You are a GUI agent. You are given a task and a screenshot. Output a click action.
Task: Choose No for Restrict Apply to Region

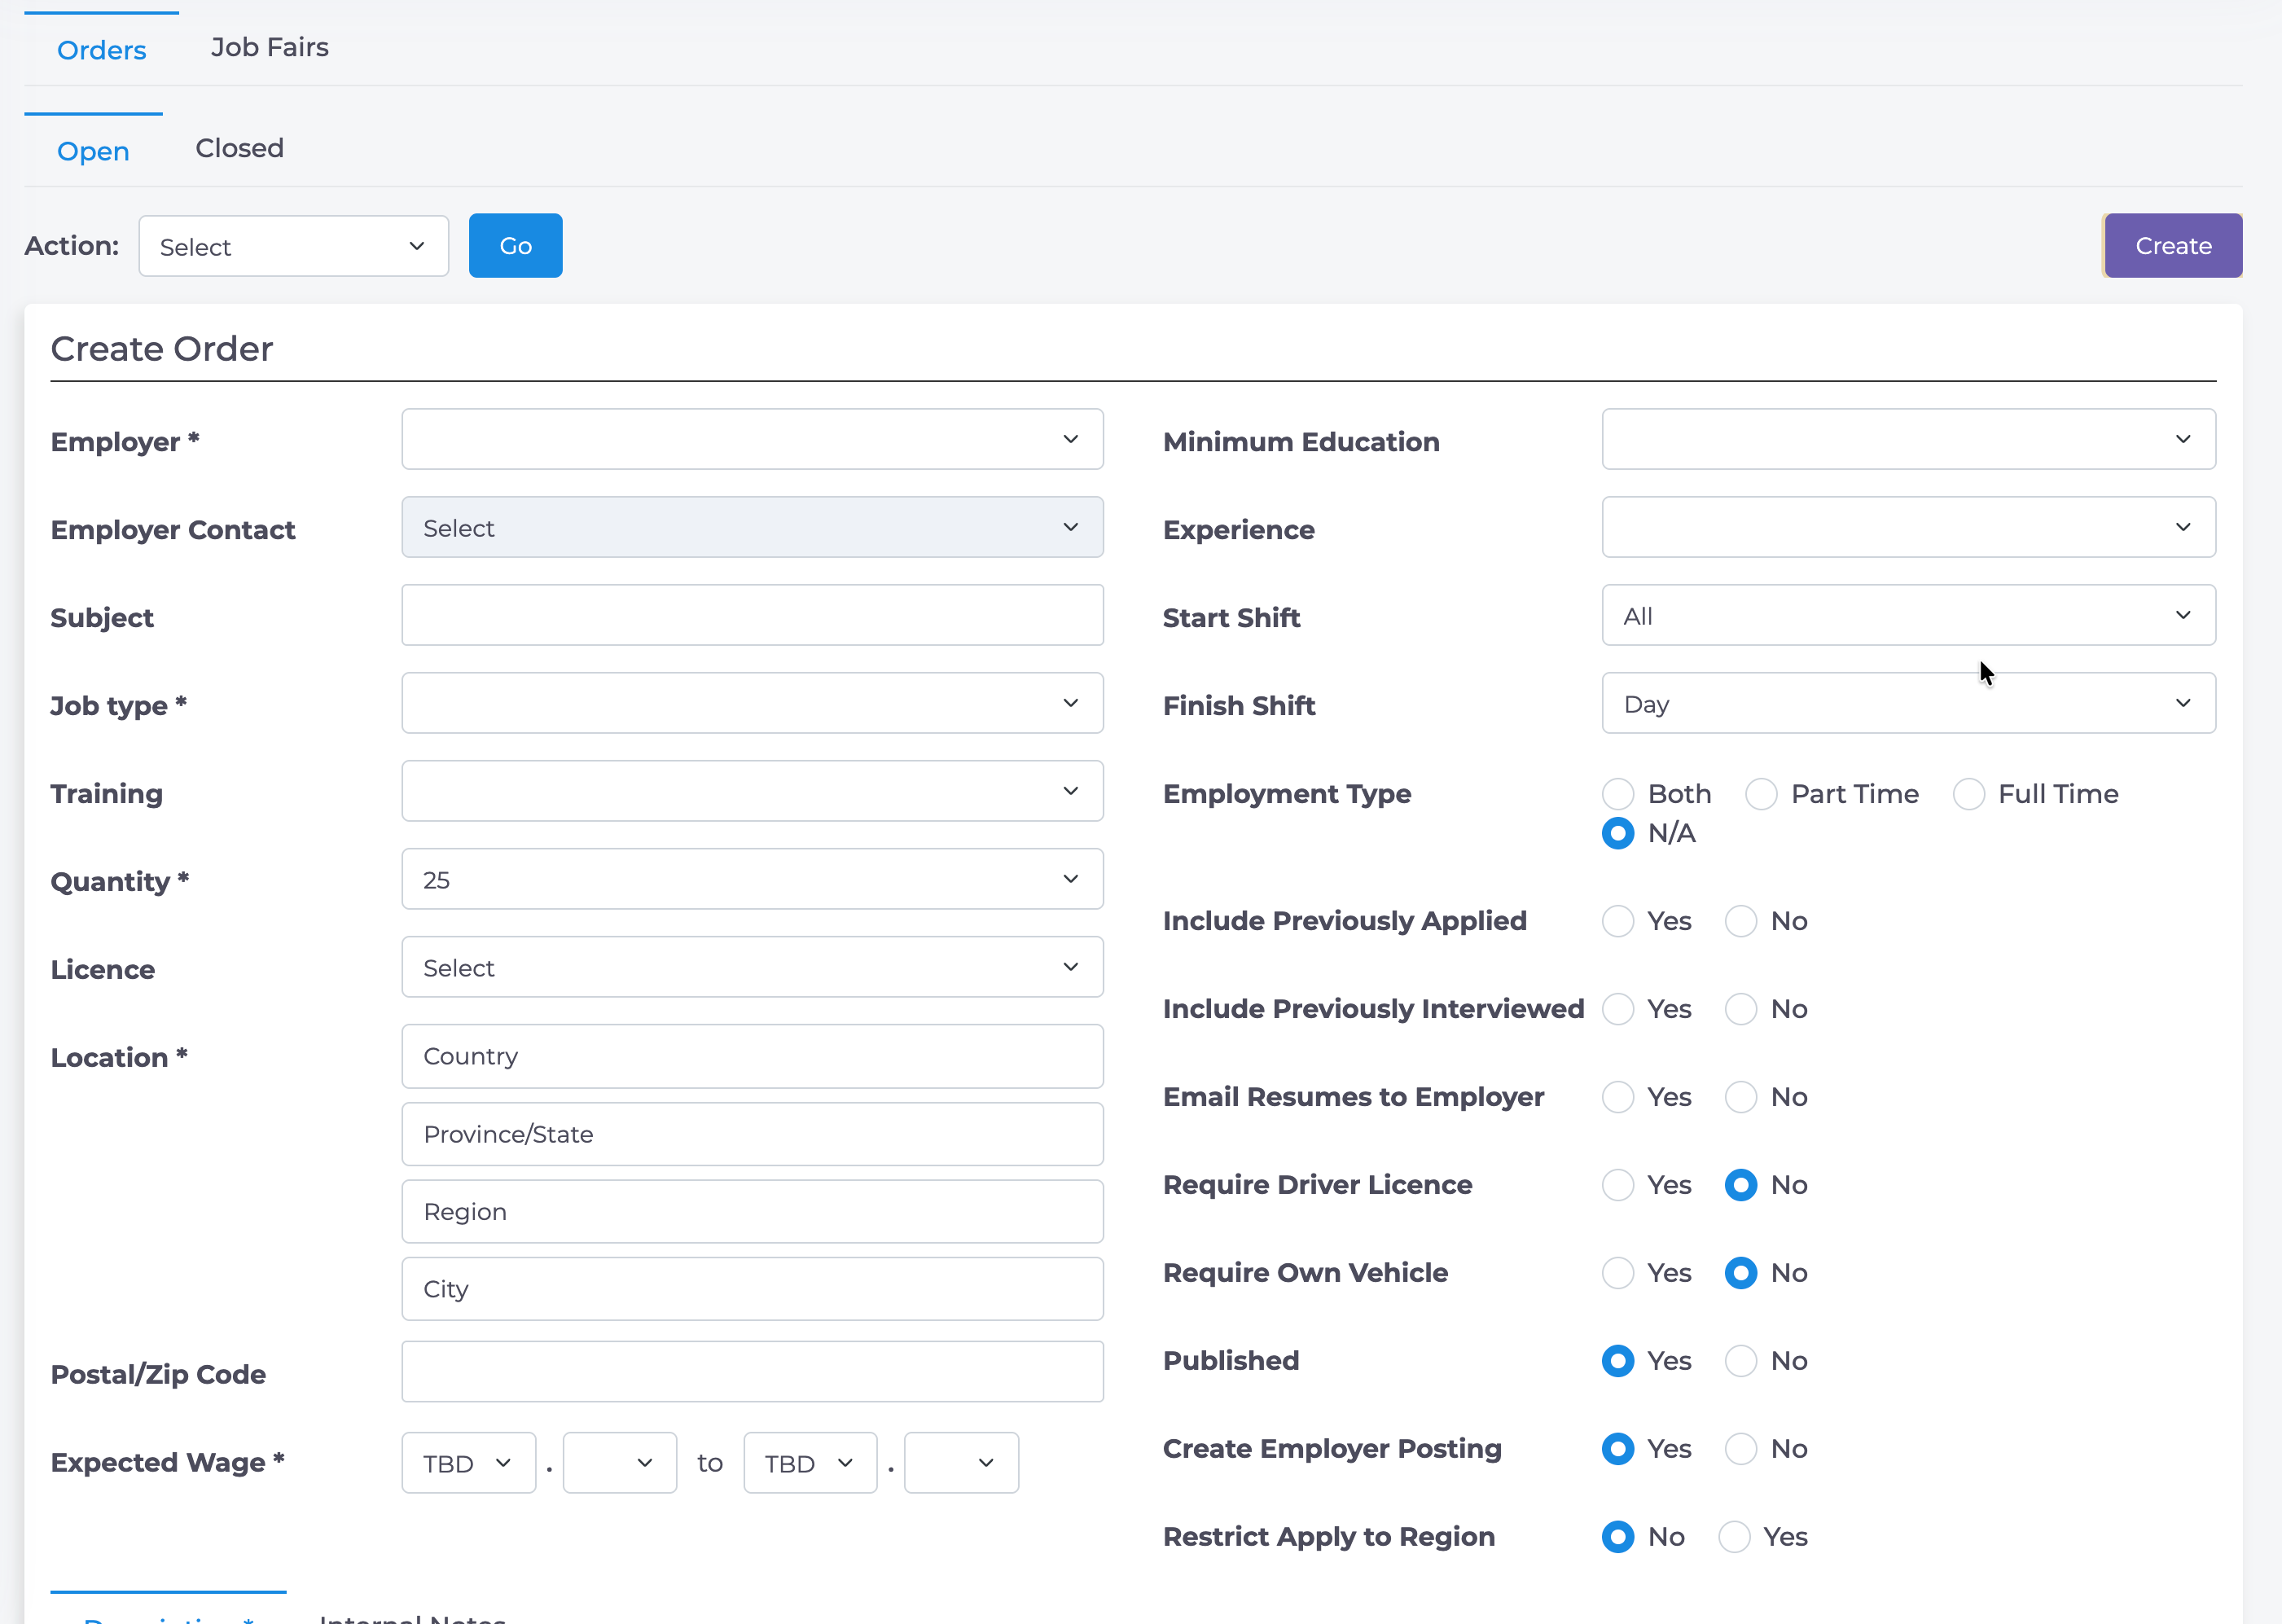(1618, 1537)
